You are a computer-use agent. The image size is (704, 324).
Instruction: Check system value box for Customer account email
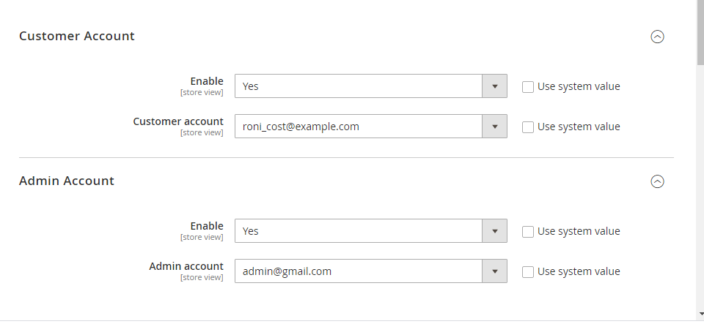[x=528, y=127]
